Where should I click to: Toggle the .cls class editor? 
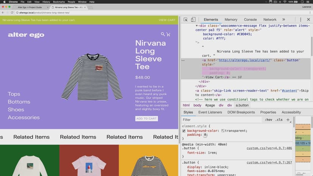click(x=279, y=120)
